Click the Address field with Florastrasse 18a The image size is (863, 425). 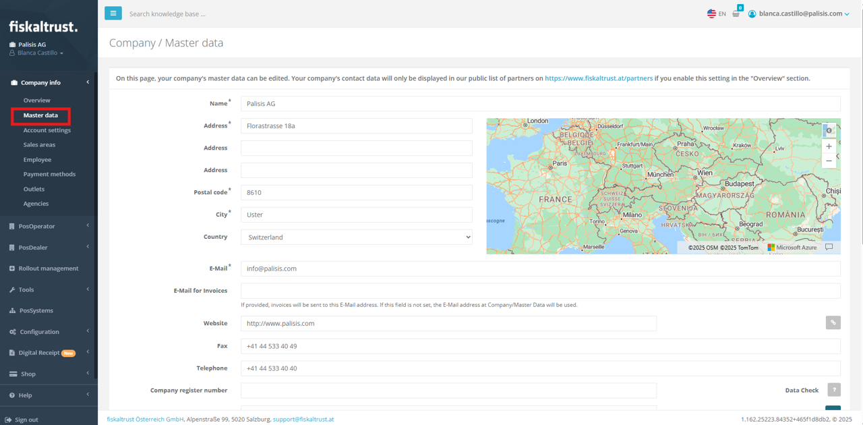[x=357, y=125]
